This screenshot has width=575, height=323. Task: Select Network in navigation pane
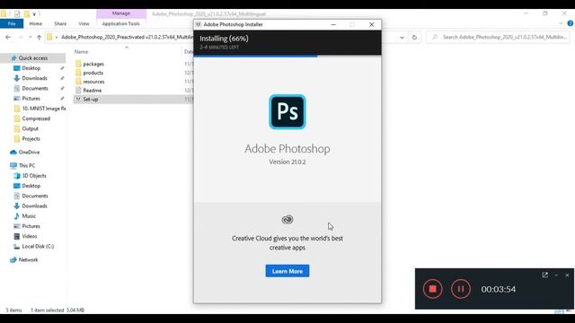[x=28, y=259]
